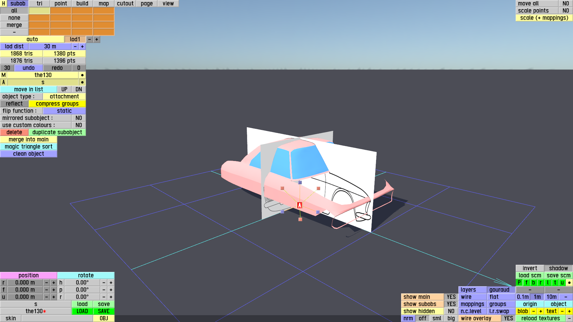The width and height of the screenshot is (573, 322).
Task: Click the dot button beside the130
Action: coord(82,75)
